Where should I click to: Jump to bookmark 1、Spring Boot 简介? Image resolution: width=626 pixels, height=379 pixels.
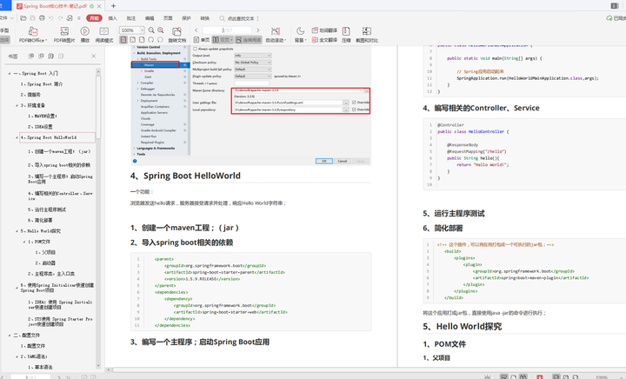(42, 84)
